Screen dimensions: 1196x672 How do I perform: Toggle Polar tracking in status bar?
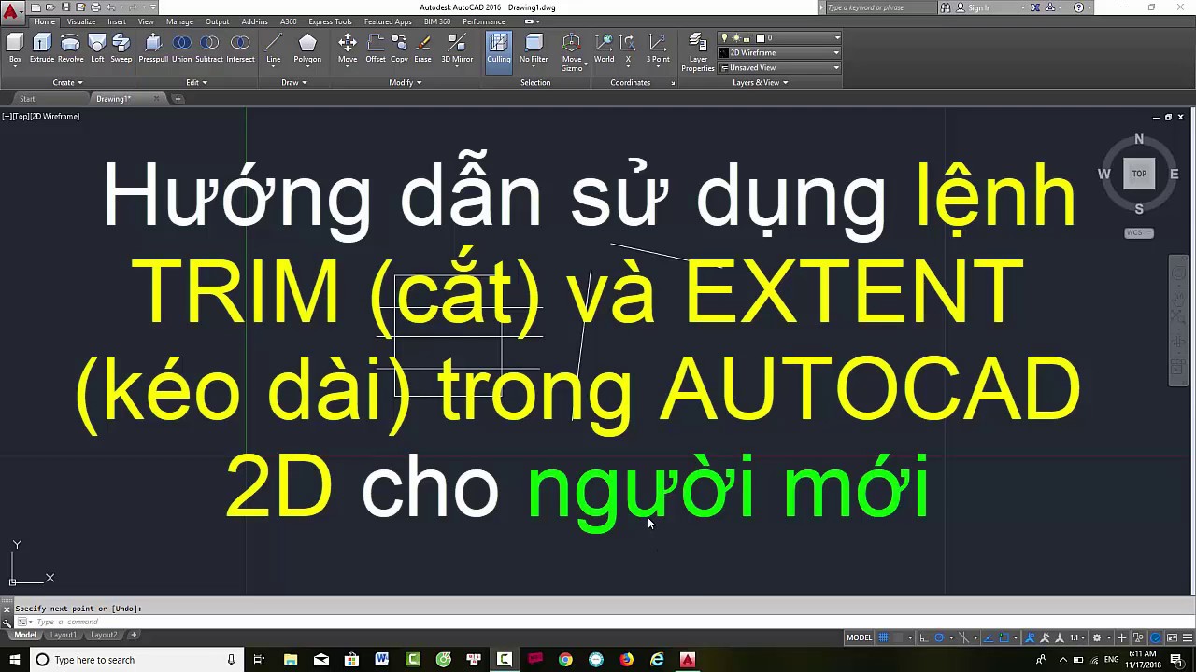click(x=939, y=637)
